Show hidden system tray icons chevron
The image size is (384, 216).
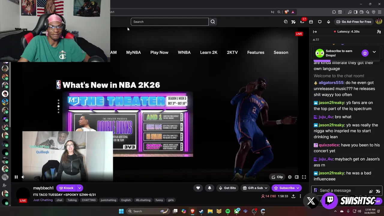coord(335,211)
